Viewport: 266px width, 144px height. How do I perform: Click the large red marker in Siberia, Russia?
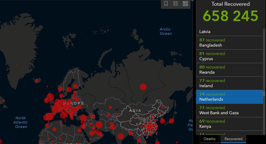143,87
